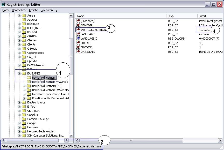Select the Battlefield Vietnam: WW2 Mo subkey label

[50, 90]
